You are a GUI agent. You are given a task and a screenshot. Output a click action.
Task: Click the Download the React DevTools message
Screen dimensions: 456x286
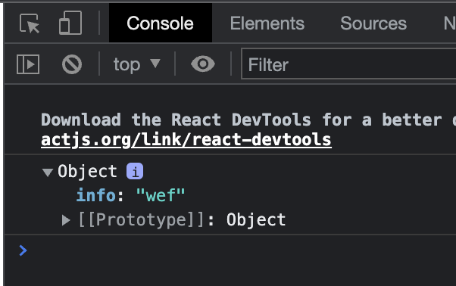248,120
